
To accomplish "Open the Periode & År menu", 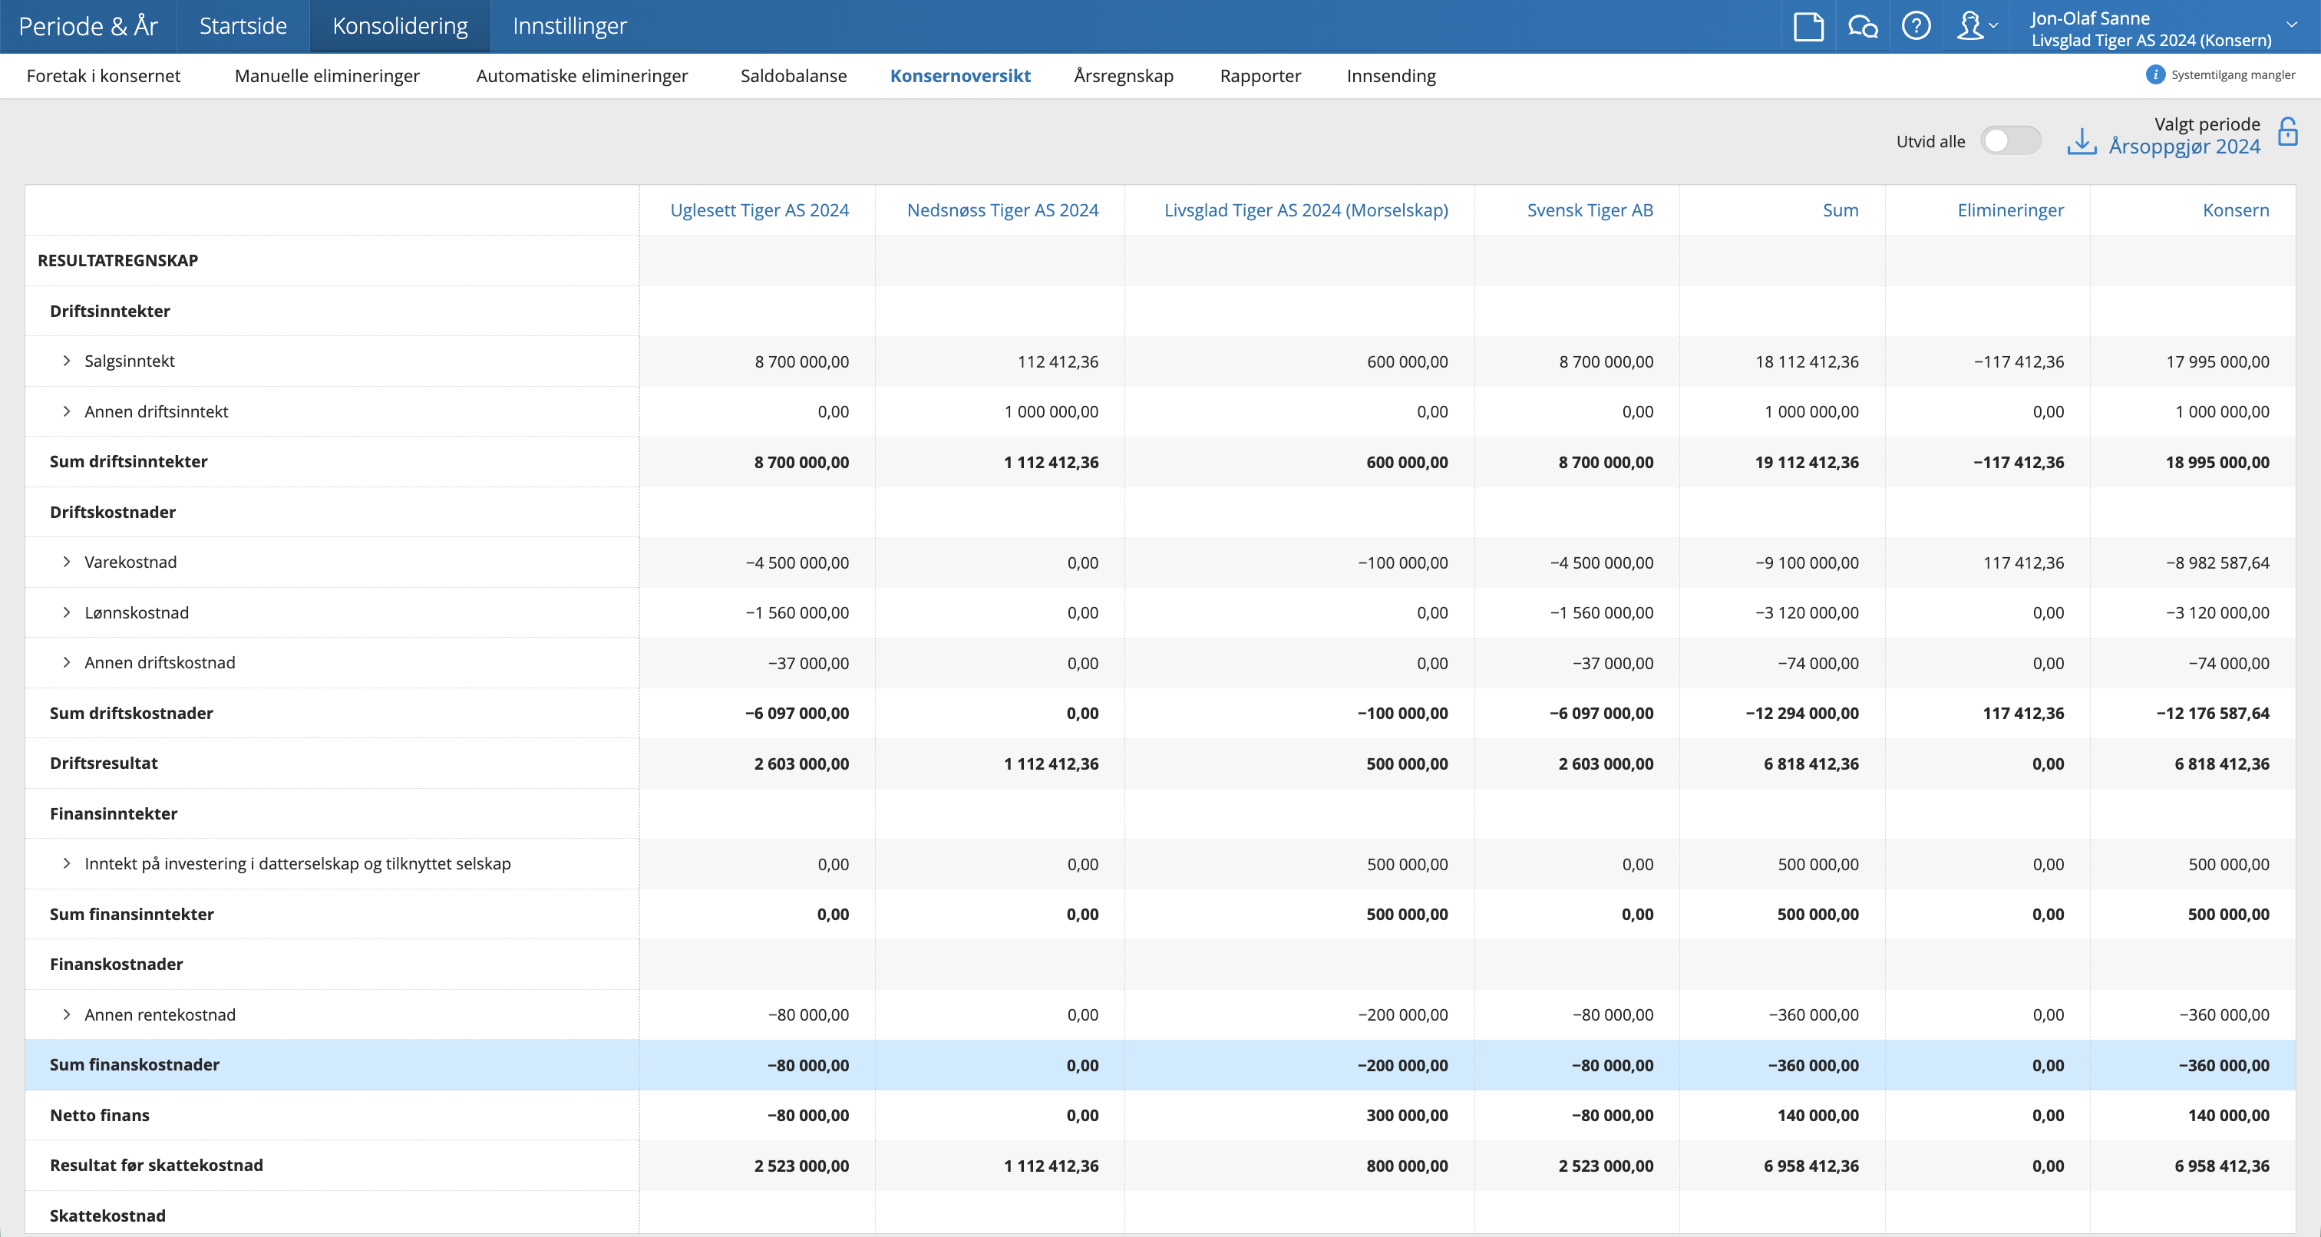I will pyautogui.click(x=88, y=26).
